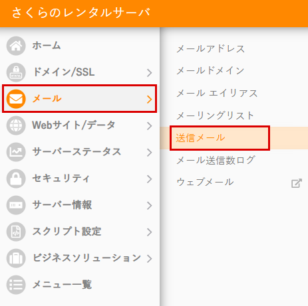
Task: Click the Webサイト/データ globe icon
Action: pyautogui.click(x=16, y=125)
